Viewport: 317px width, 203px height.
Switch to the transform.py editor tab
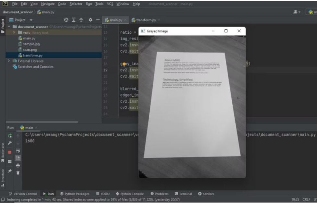144,20
